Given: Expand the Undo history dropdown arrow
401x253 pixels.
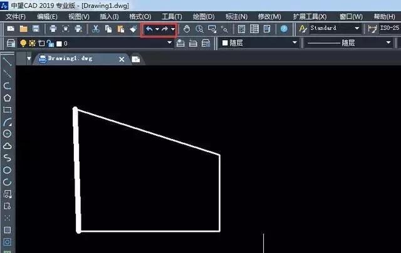Looking at the screenshot, I should [157, 29].
